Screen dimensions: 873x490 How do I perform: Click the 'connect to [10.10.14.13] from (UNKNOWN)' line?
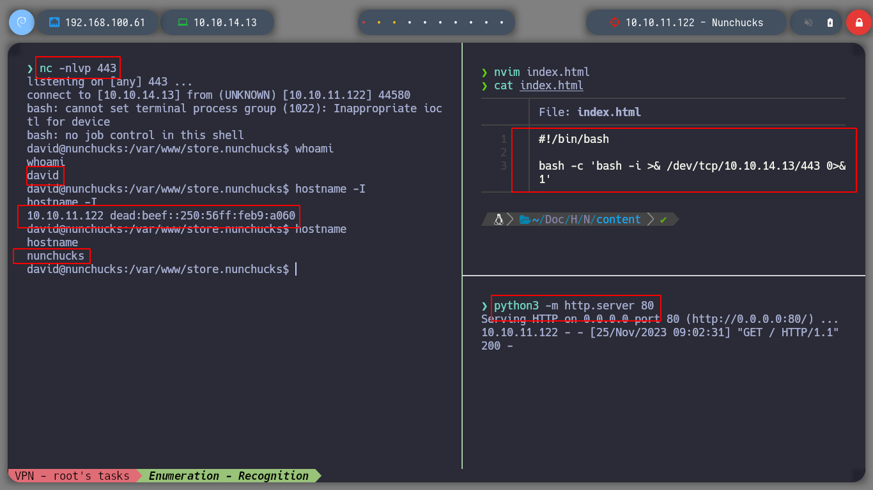(219, 95)
